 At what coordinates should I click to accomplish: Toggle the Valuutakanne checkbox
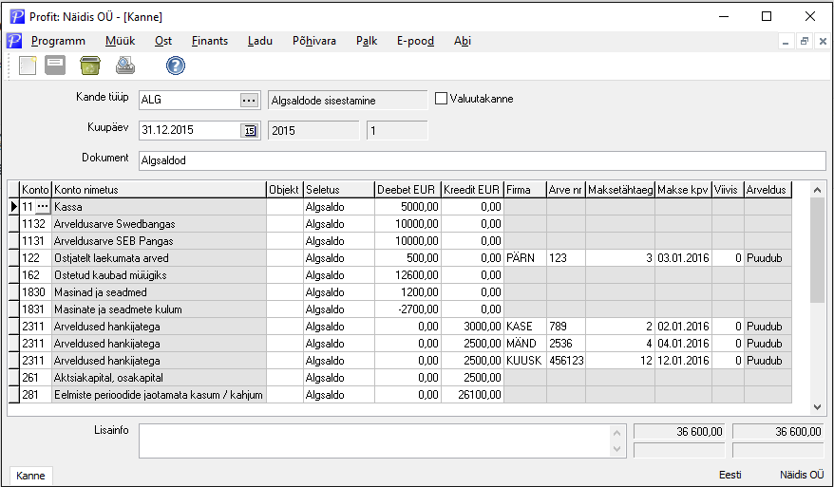(x=441, y=99)
